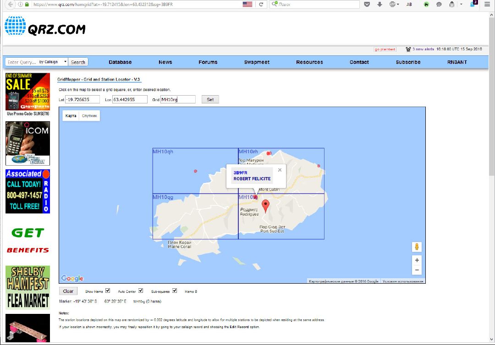Viewport: 495px width, 345px height.
Task: Reload the page with the refresh icon
Action: click(261, 5)
